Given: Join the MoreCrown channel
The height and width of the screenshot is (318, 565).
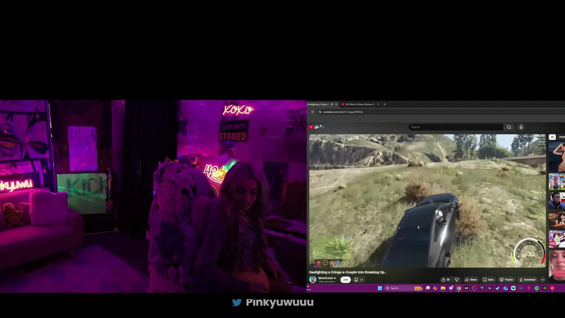Looking at the screenshot, I should click(x=345, y=280).
